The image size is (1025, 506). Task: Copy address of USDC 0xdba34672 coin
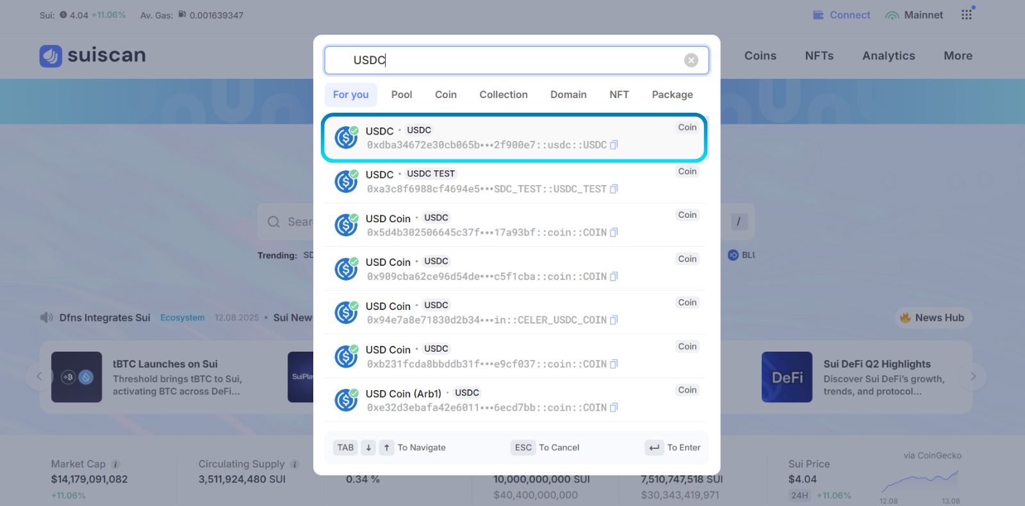pyautogui.click(x=614, y=145)
